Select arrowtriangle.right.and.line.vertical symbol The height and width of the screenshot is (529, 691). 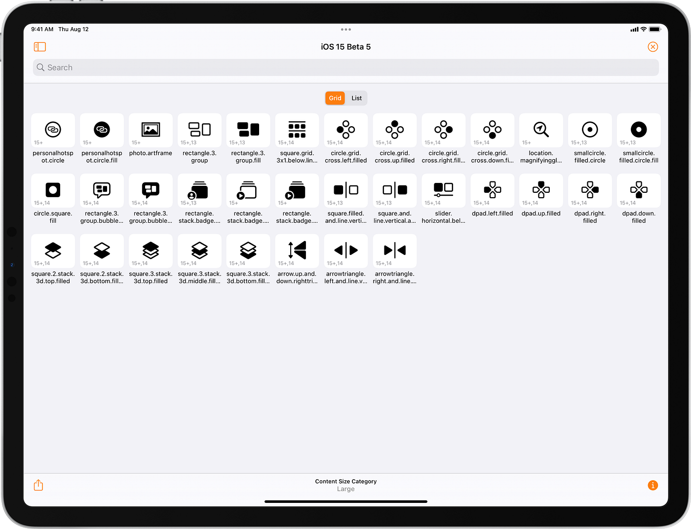(x=395, y=251)
